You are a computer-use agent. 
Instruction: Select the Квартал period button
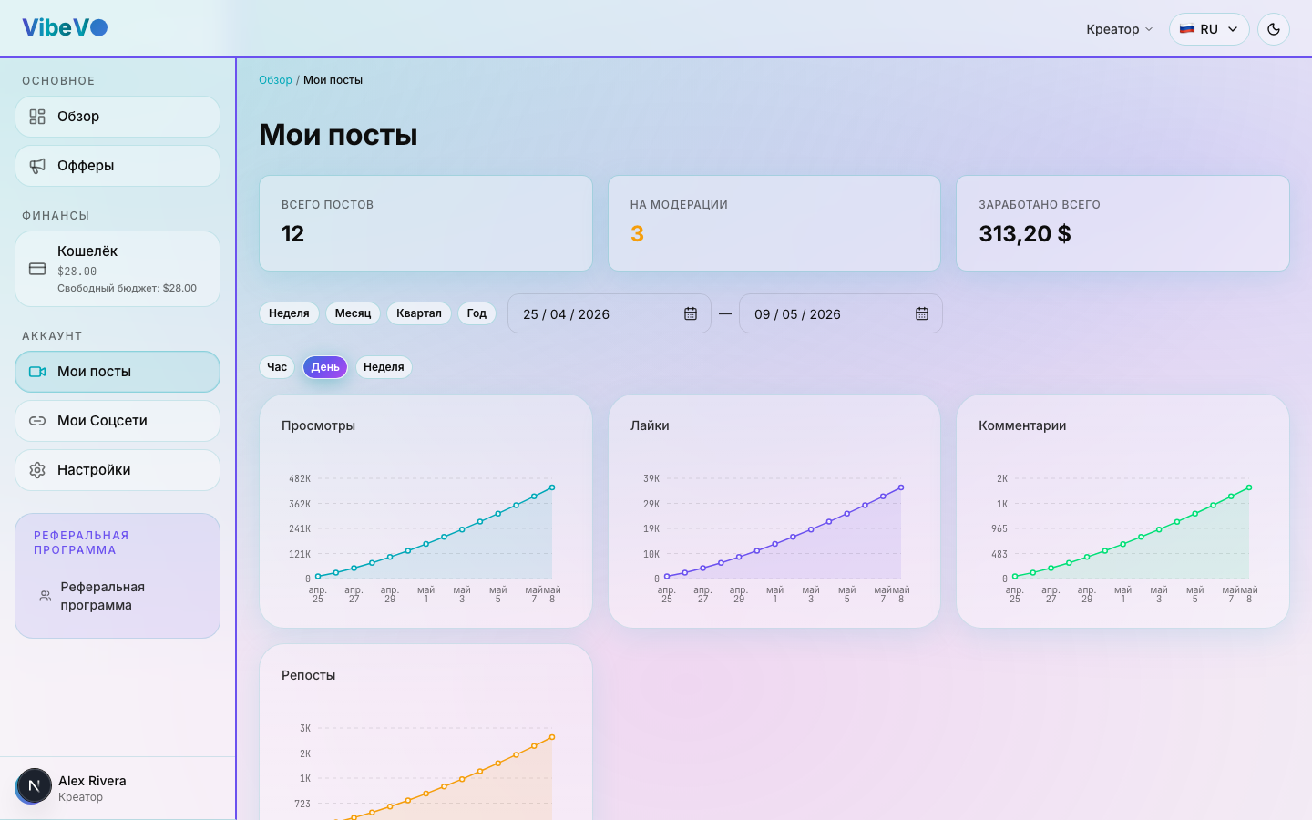point(419,313)
